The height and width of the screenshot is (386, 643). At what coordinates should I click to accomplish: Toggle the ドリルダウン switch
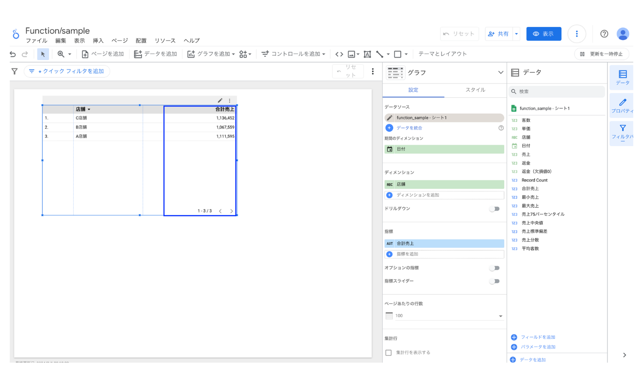point(495,209)
